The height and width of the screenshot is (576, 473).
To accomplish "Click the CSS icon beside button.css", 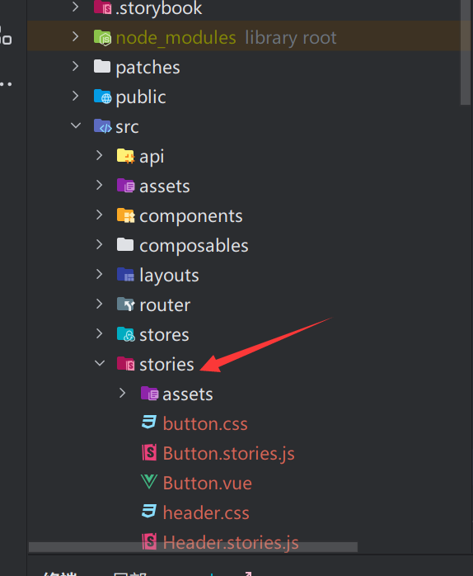I will point(149,423).
